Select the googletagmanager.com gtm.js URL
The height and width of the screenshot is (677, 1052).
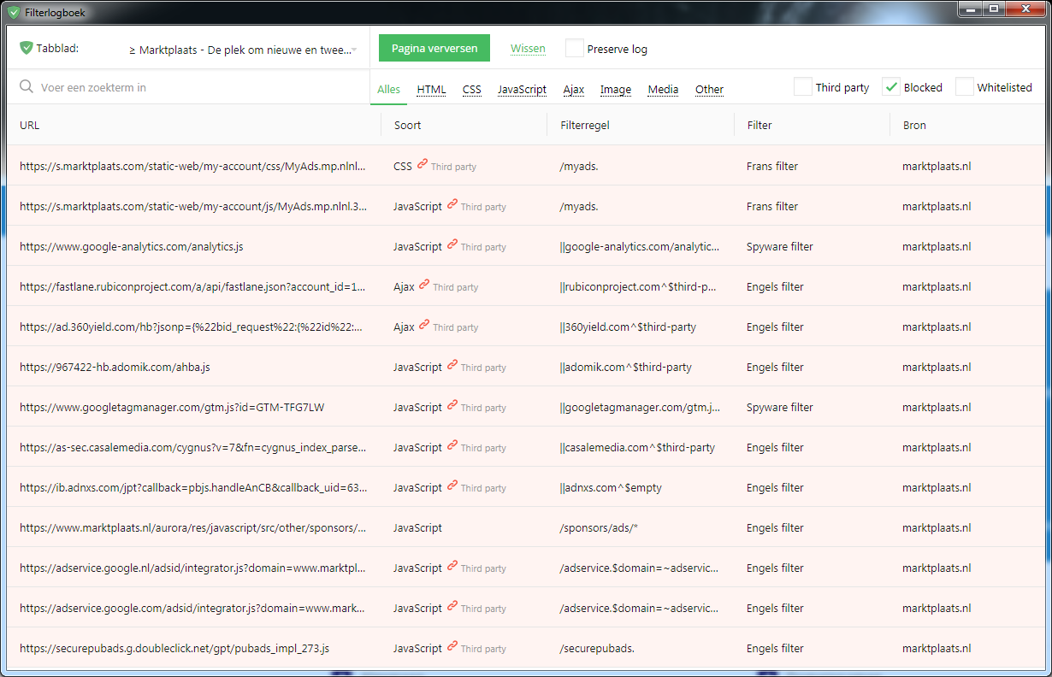[x=172, y=407]
